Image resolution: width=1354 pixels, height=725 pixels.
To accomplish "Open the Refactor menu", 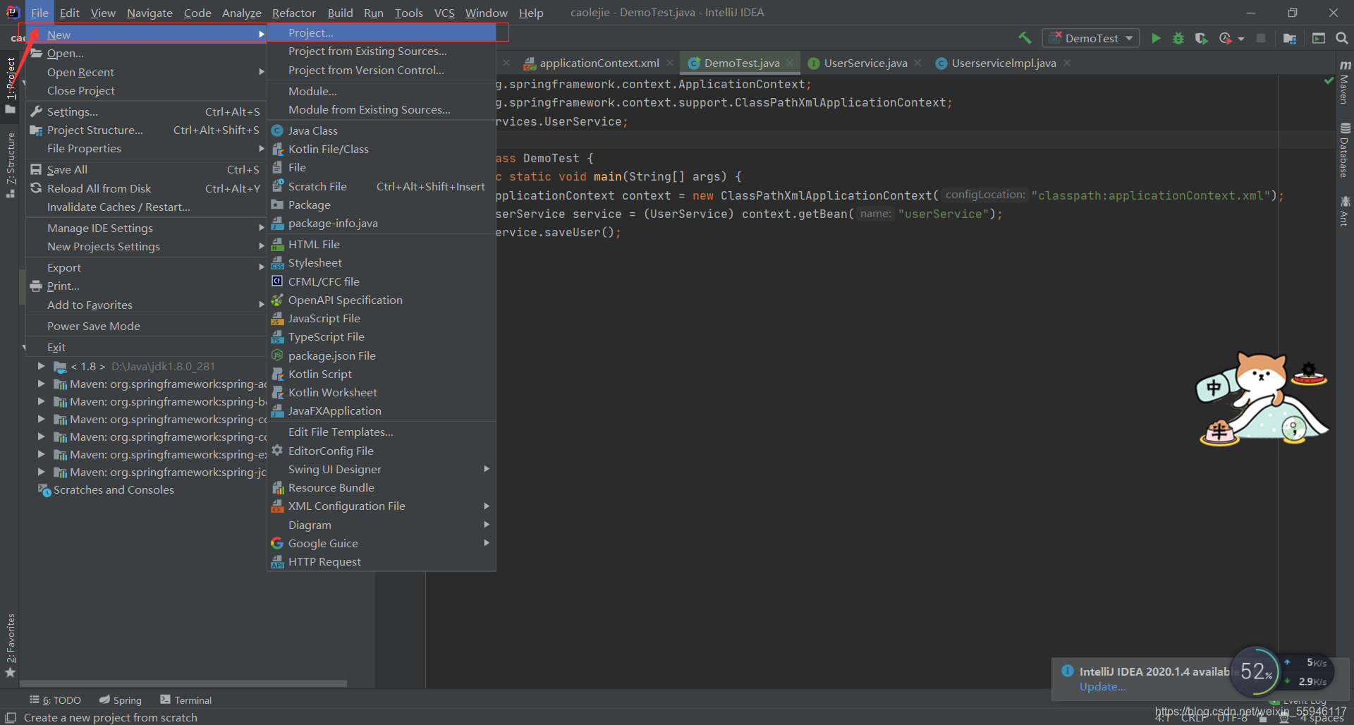I will click(293, 13).
